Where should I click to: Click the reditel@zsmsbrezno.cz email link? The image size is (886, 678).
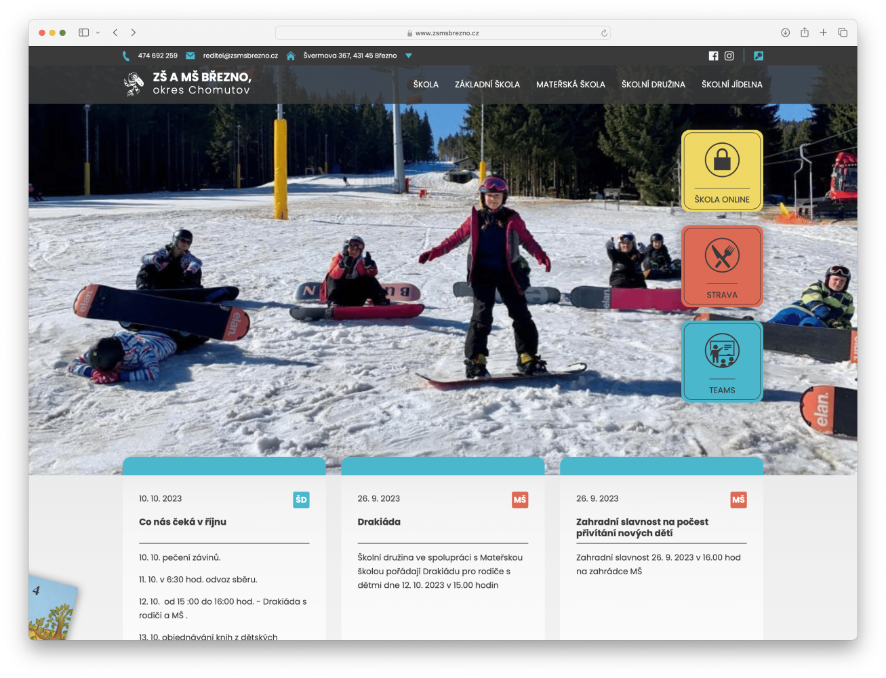pyautogui.click(x=240, y=56)
